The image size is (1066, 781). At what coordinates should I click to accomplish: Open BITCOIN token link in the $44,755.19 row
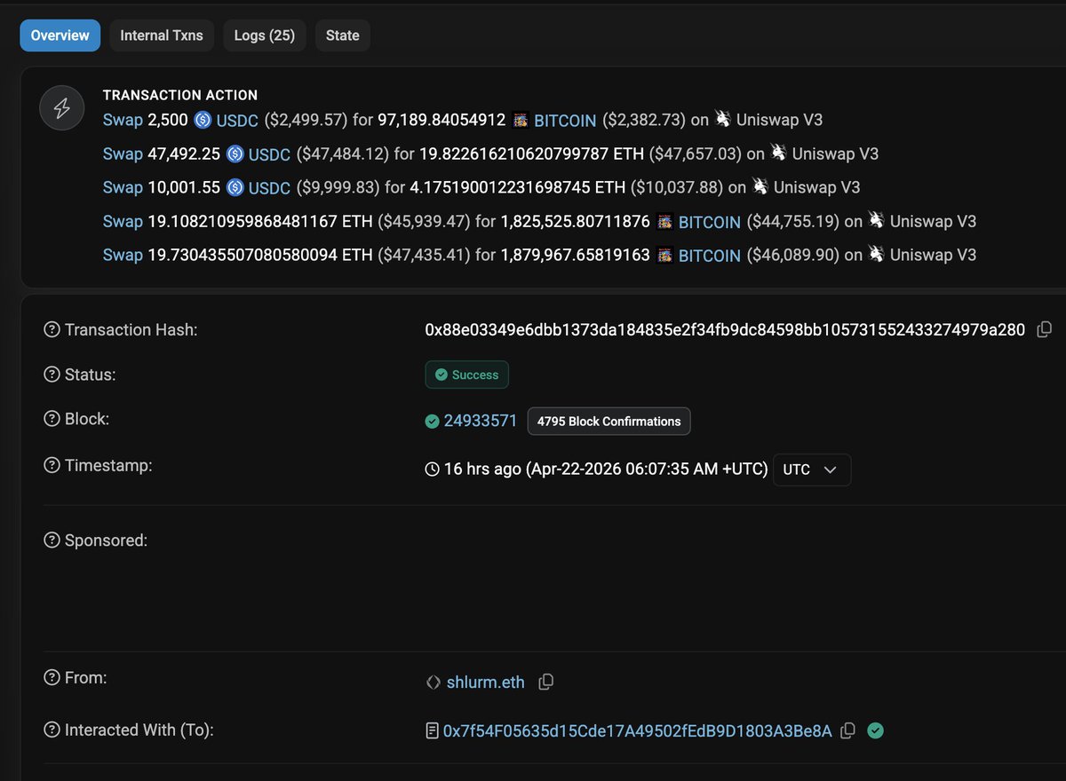[x=709, y=221]
